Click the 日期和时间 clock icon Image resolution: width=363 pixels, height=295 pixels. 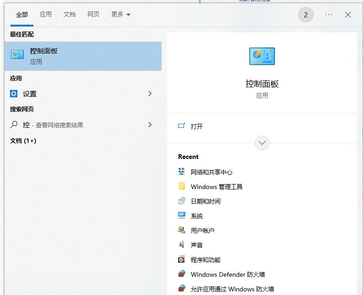(x=182, y=200)
